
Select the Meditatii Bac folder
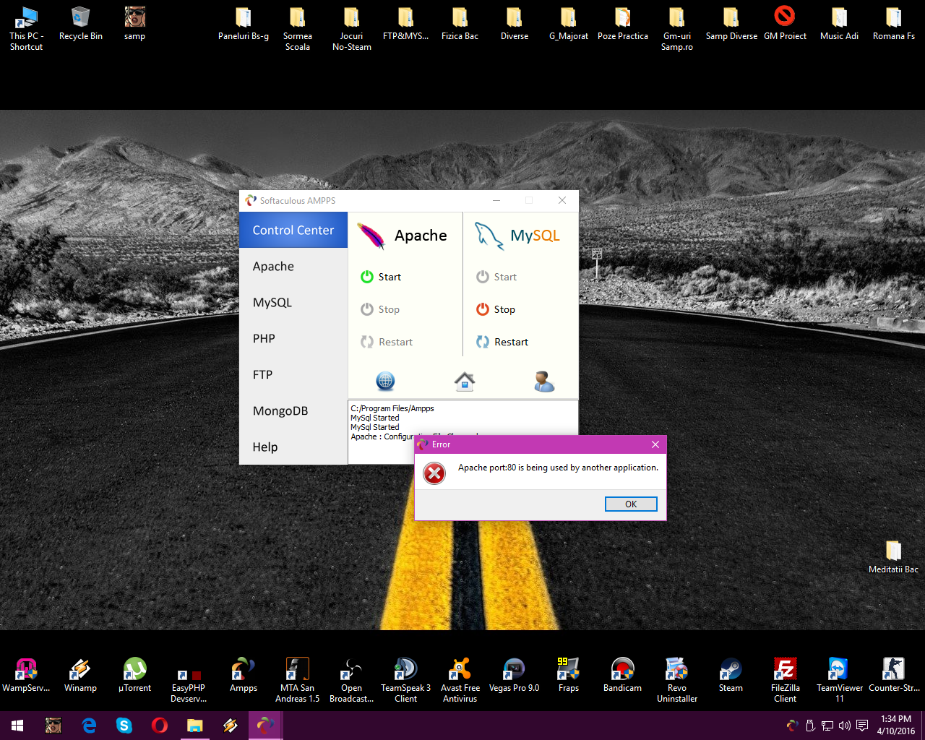894,557
